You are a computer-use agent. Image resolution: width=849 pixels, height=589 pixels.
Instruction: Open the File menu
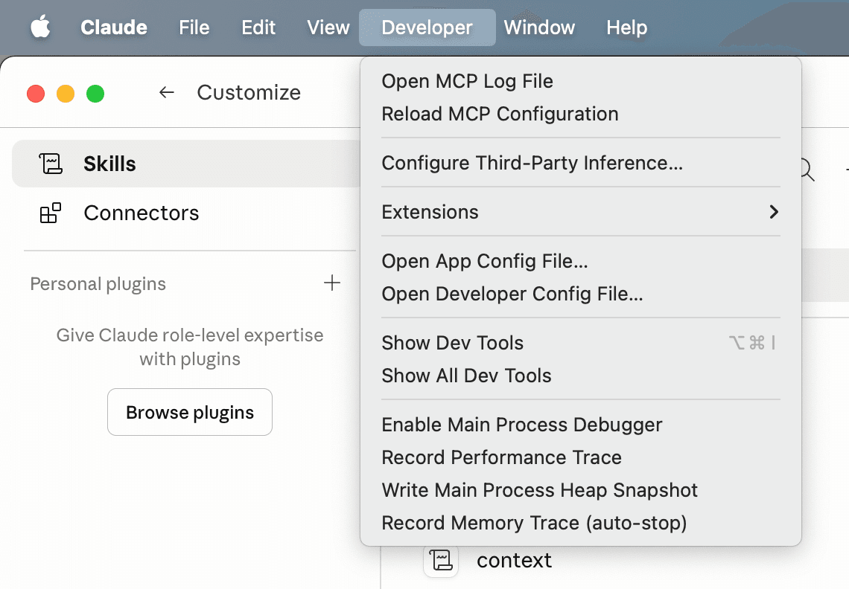click(194, 27)
